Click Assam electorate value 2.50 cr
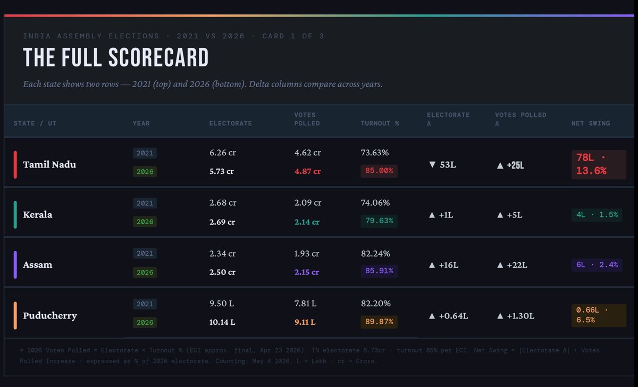Image resolution: width=638 pixels, height=387 pixels. (222, 272)
